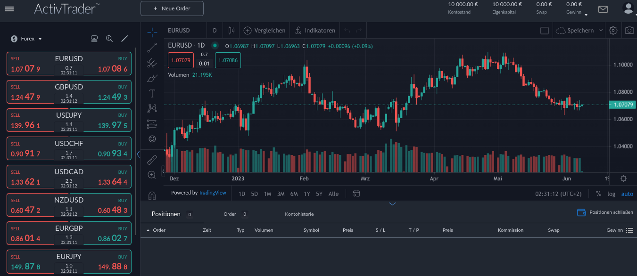Viewport: 637px width, 276px height.
Task: Select the text annotation tool
Action: [152, 93]
